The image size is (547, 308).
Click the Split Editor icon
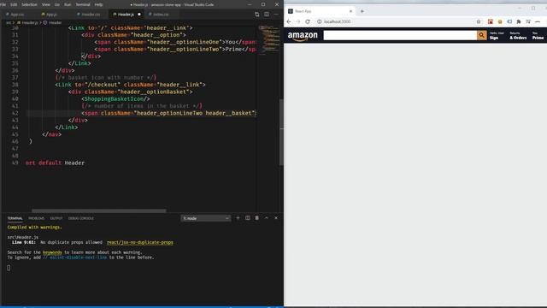(x=267, y=15)
